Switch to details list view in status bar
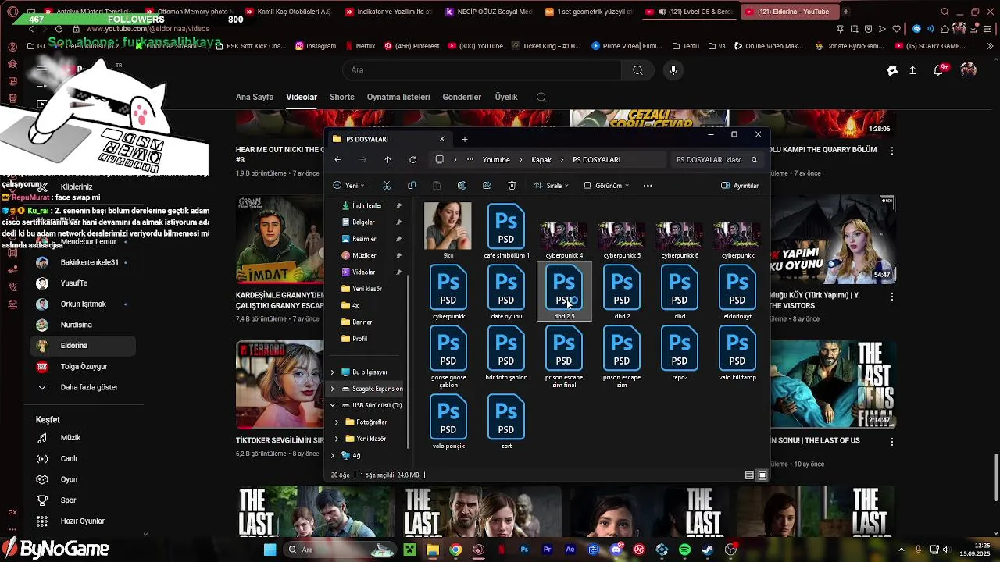The image size is (1000, 562). [x=749, y=475]
